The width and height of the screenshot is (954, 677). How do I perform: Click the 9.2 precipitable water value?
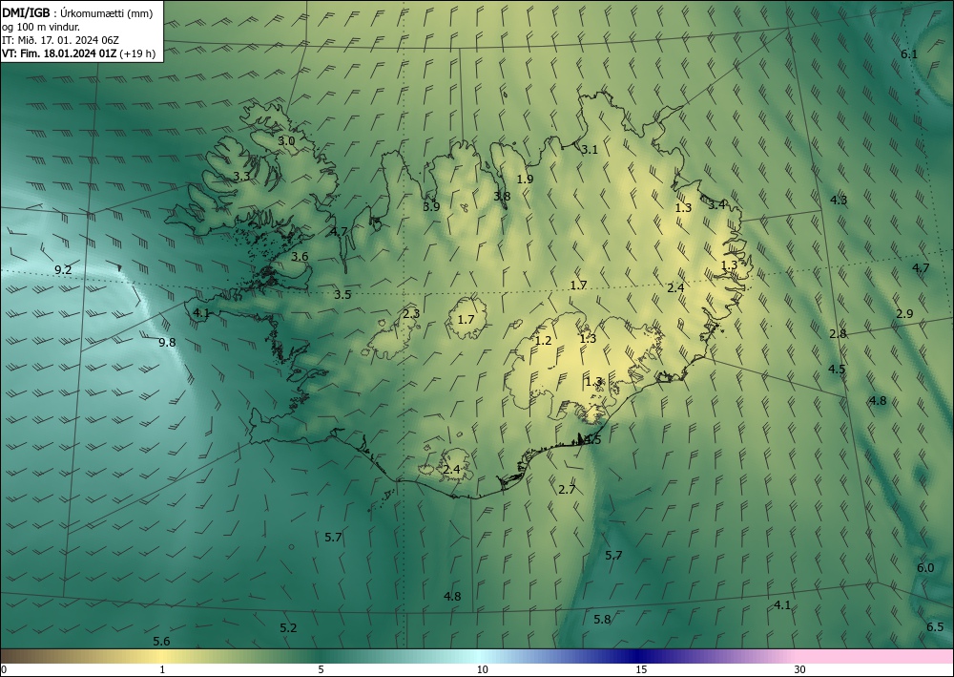[63, 269]
